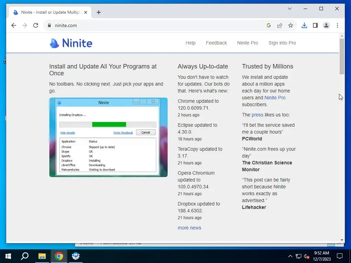The height and width of the screenshot is (263, 351).
Task: Open the network tray icon
Action: click(299, 256)
